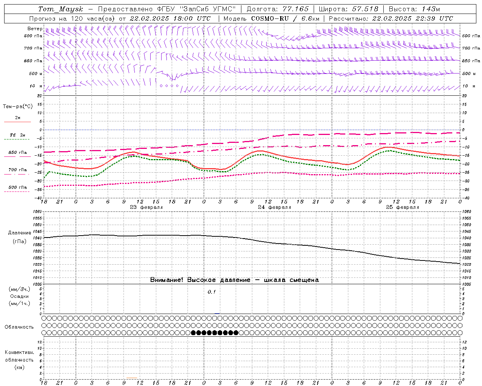
Task: Click the Рассчитано: 22.02.2025 22:39 UTC text
Action: coord(391,18)
